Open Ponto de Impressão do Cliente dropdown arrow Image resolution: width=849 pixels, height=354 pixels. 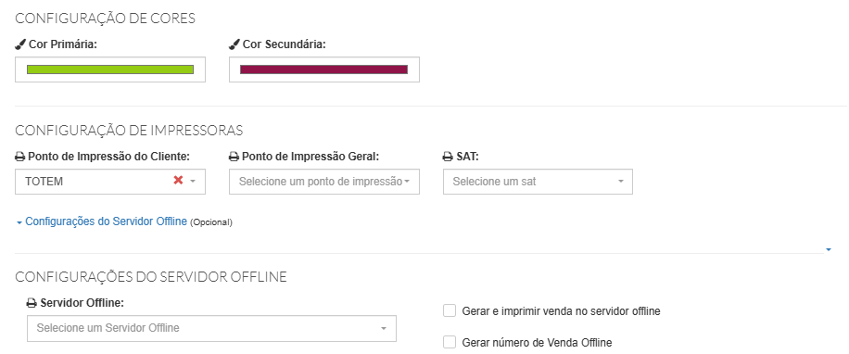(194, 182)
